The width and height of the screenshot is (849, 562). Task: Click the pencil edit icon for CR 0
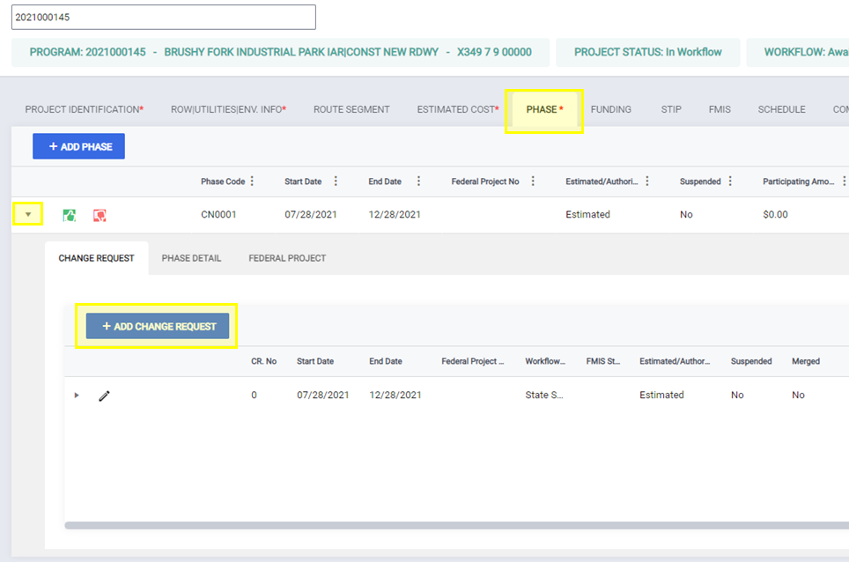coord(104,396)
